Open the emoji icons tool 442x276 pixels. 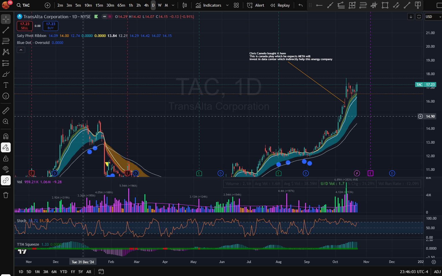click(x=6, y=96)
